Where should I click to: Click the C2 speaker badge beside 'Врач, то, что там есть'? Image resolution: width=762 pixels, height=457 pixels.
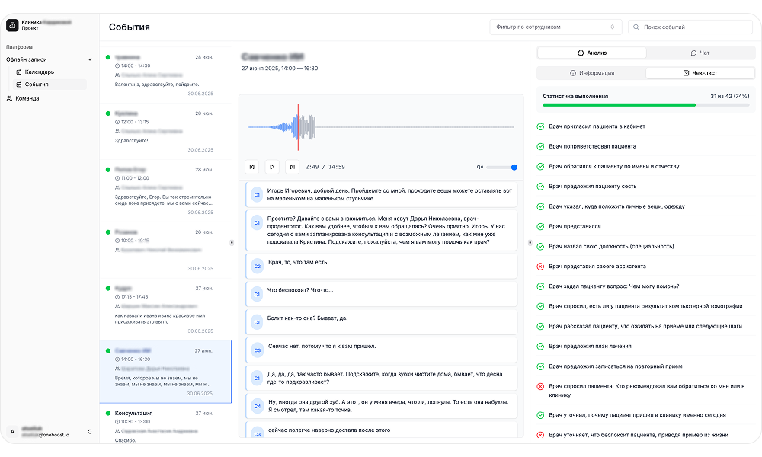(257, 266)
